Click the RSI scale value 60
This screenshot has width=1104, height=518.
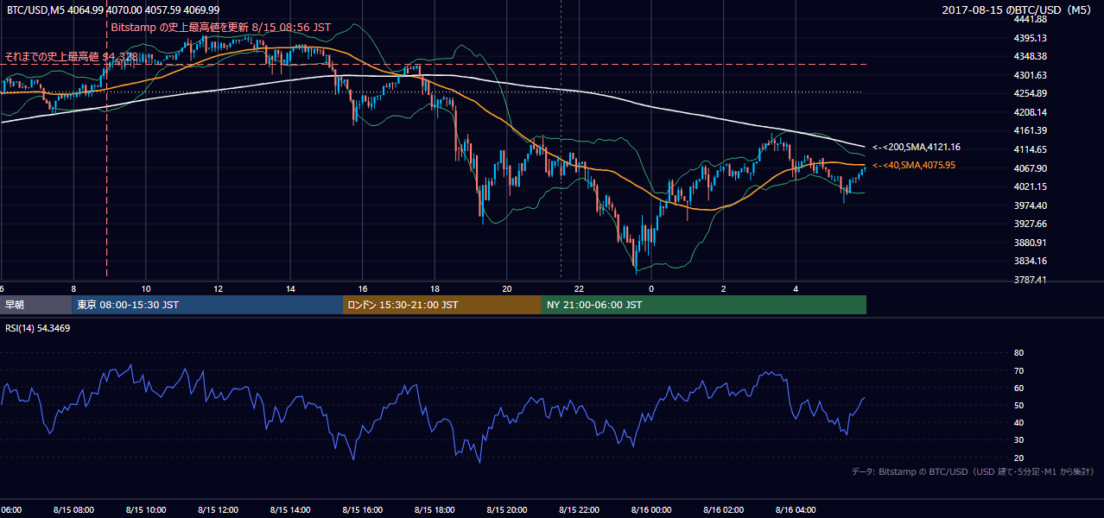click(1018, 388)
